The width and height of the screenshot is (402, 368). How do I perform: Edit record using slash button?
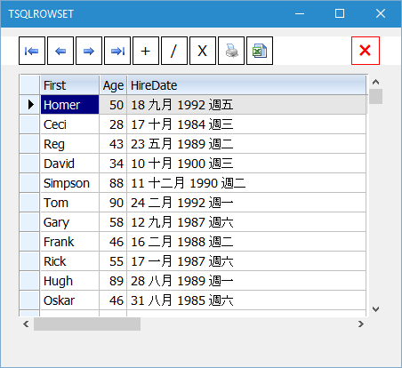[x=174, y=51]
